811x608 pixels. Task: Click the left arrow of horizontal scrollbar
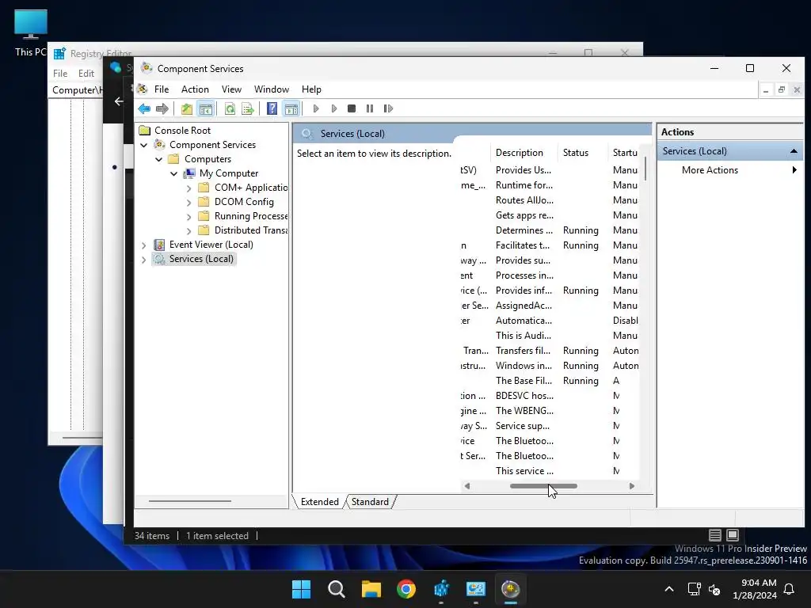pyautogui.click(x=467, y=486)
